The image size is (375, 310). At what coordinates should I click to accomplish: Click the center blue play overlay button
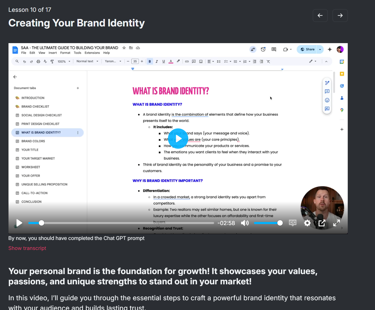178,139
